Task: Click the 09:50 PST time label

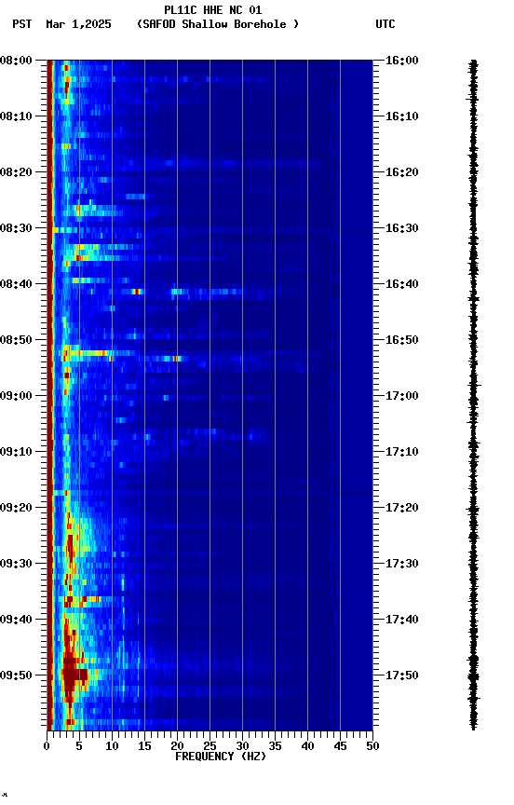Action: (16, 675)
